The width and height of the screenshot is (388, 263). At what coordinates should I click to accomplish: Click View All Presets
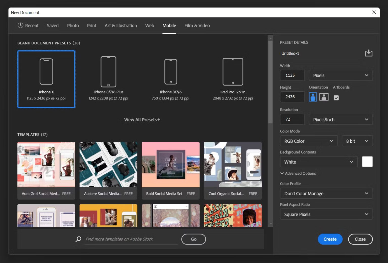pos(142,119)
